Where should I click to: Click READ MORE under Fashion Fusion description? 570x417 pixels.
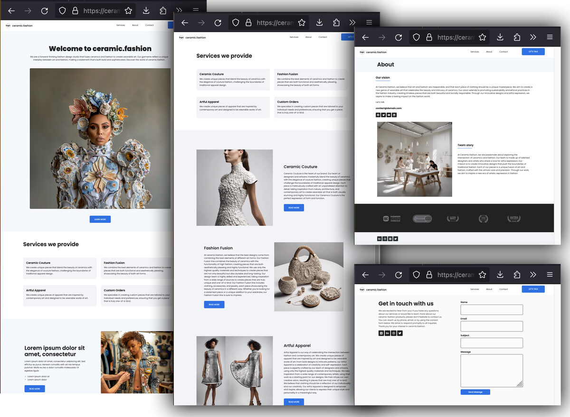pyautogui.click(x=214, y=305)
